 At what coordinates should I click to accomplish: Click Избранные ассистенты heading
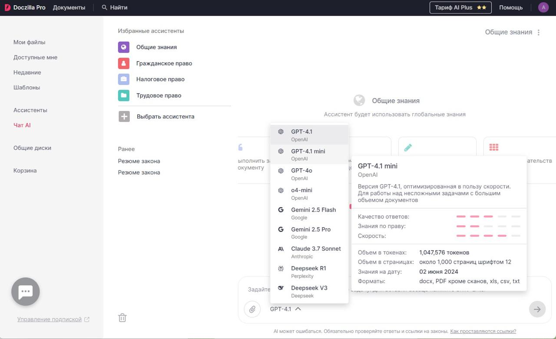151,31
